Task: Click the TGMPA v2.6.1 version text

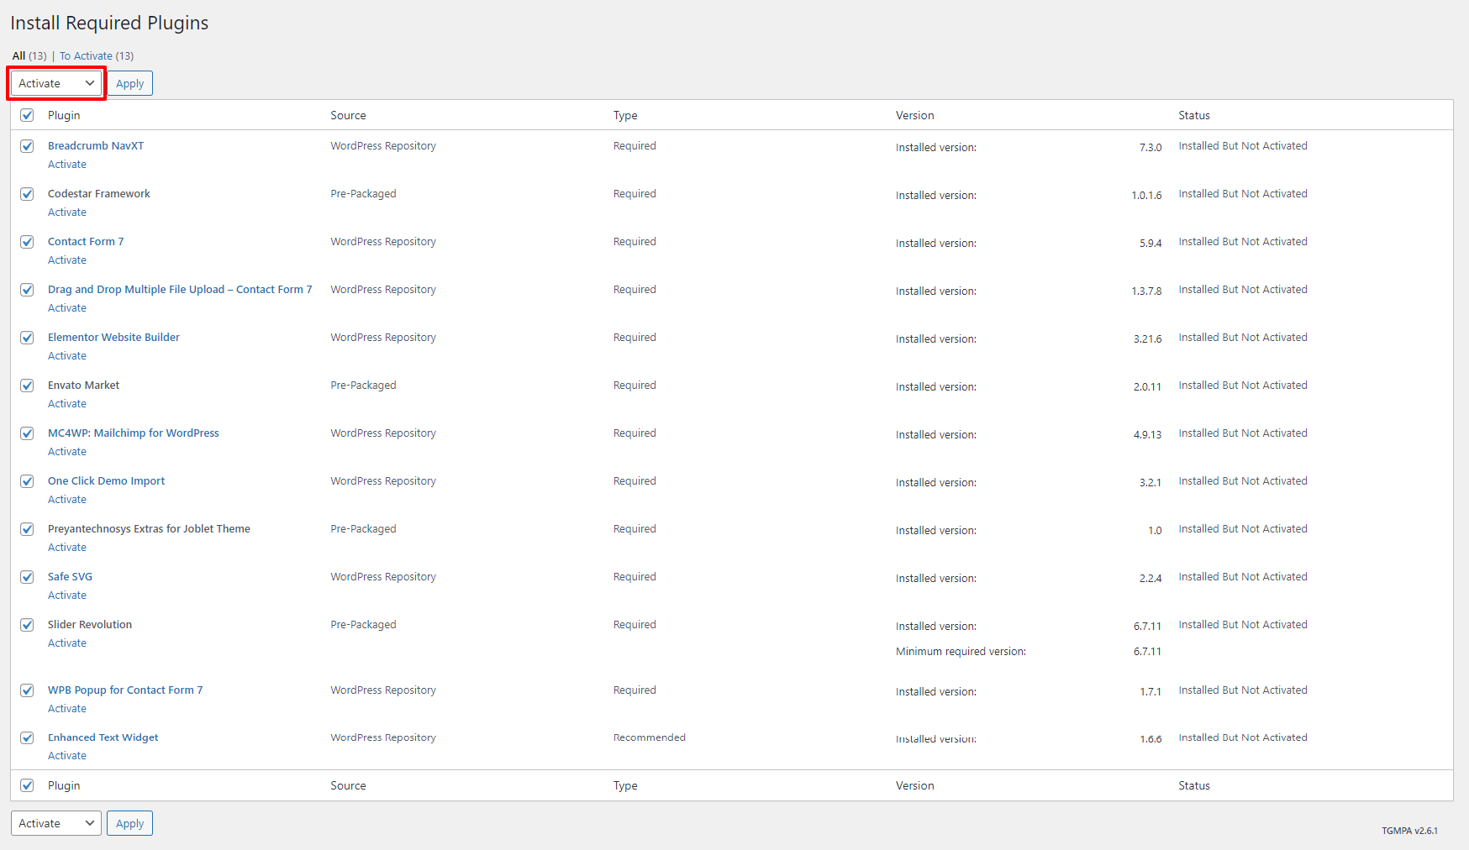Action: pos(1409,831)
